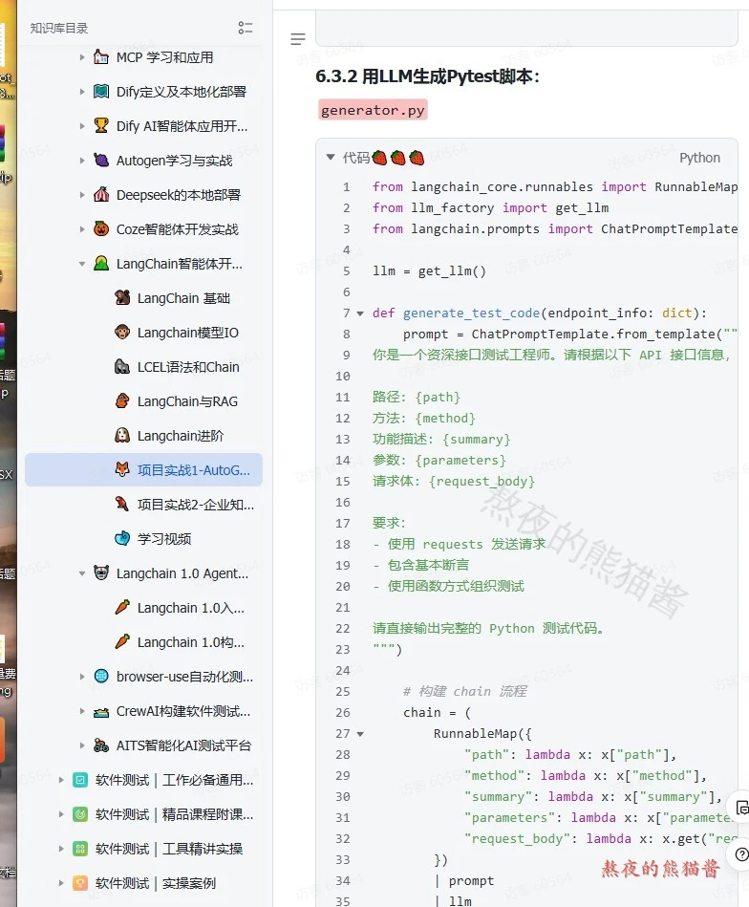Click the green icon by 软件测试 | 精品课程附课
Screen dimensions: 749x907
click(80, 814)
